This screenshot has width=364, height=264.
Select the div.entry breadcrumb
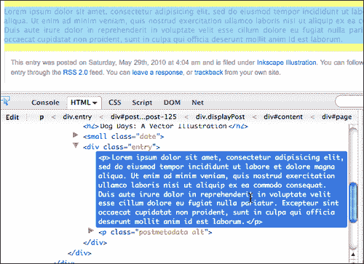click(x=77, y=117)
